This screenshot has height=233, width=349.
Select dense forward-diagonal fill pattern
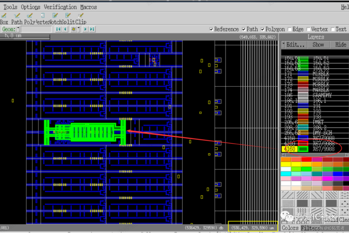302,195
